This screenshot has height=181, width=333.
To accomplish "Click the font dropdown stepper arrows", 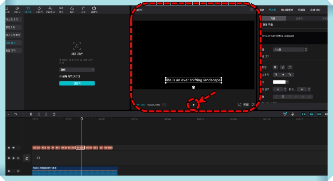I will coord(306,50).
